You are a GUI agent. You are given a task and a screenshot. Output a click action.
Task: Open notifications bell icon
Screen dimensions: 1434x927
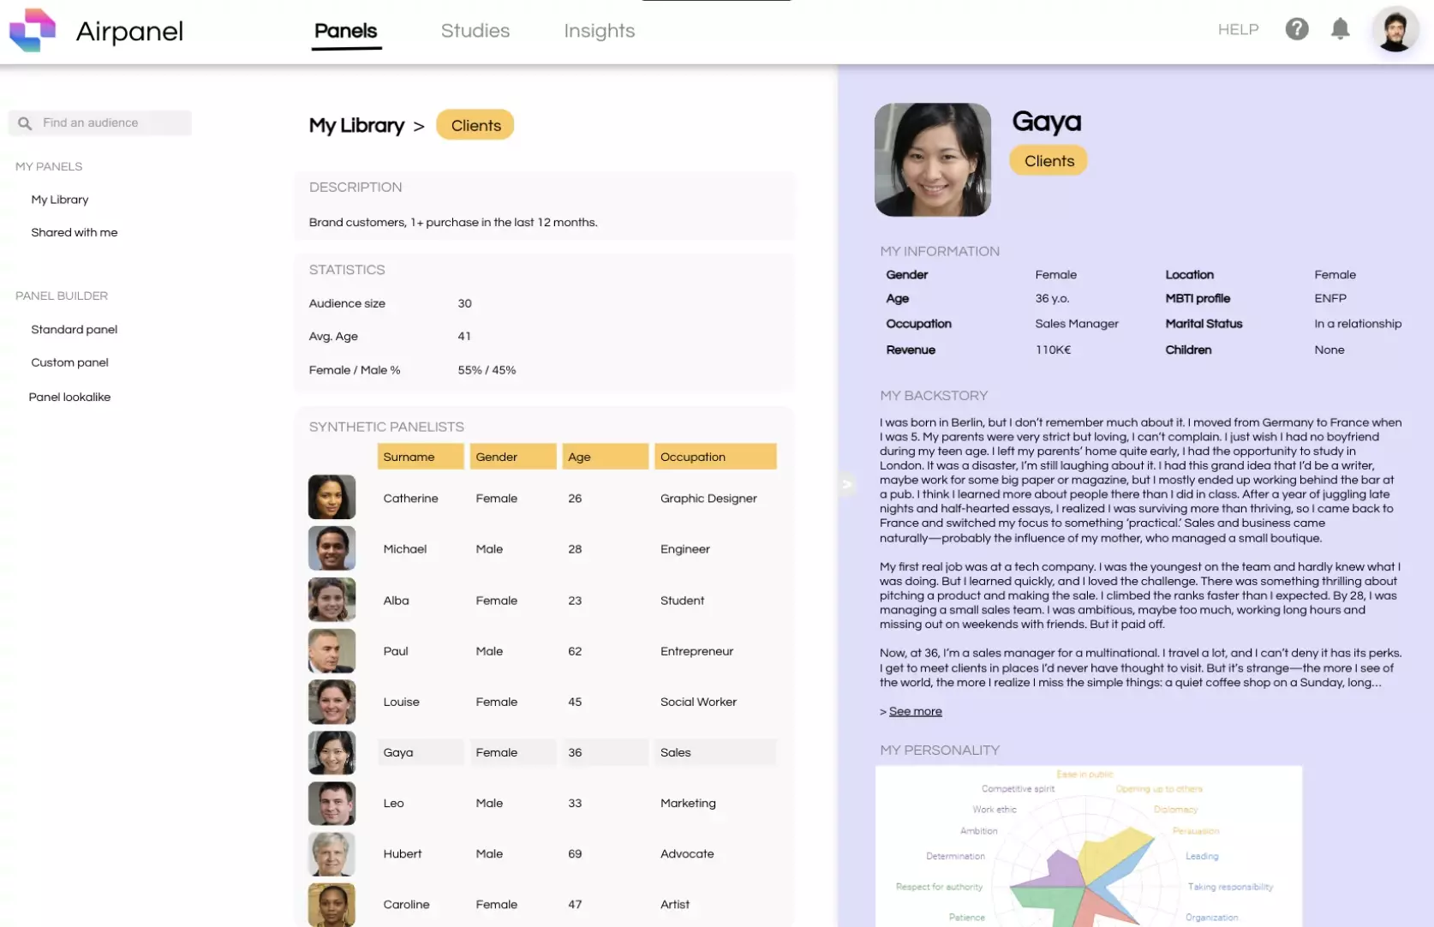[1341, 29]
